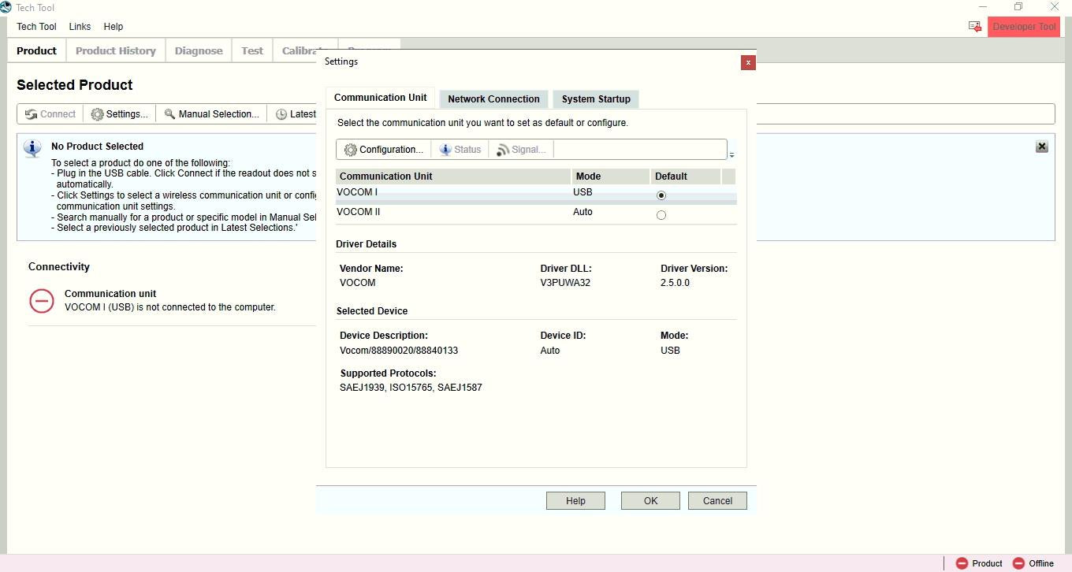Screen dimensions: 1072x572
Task: Set VOCOM I as the default unit
Action: click(661, 195)
